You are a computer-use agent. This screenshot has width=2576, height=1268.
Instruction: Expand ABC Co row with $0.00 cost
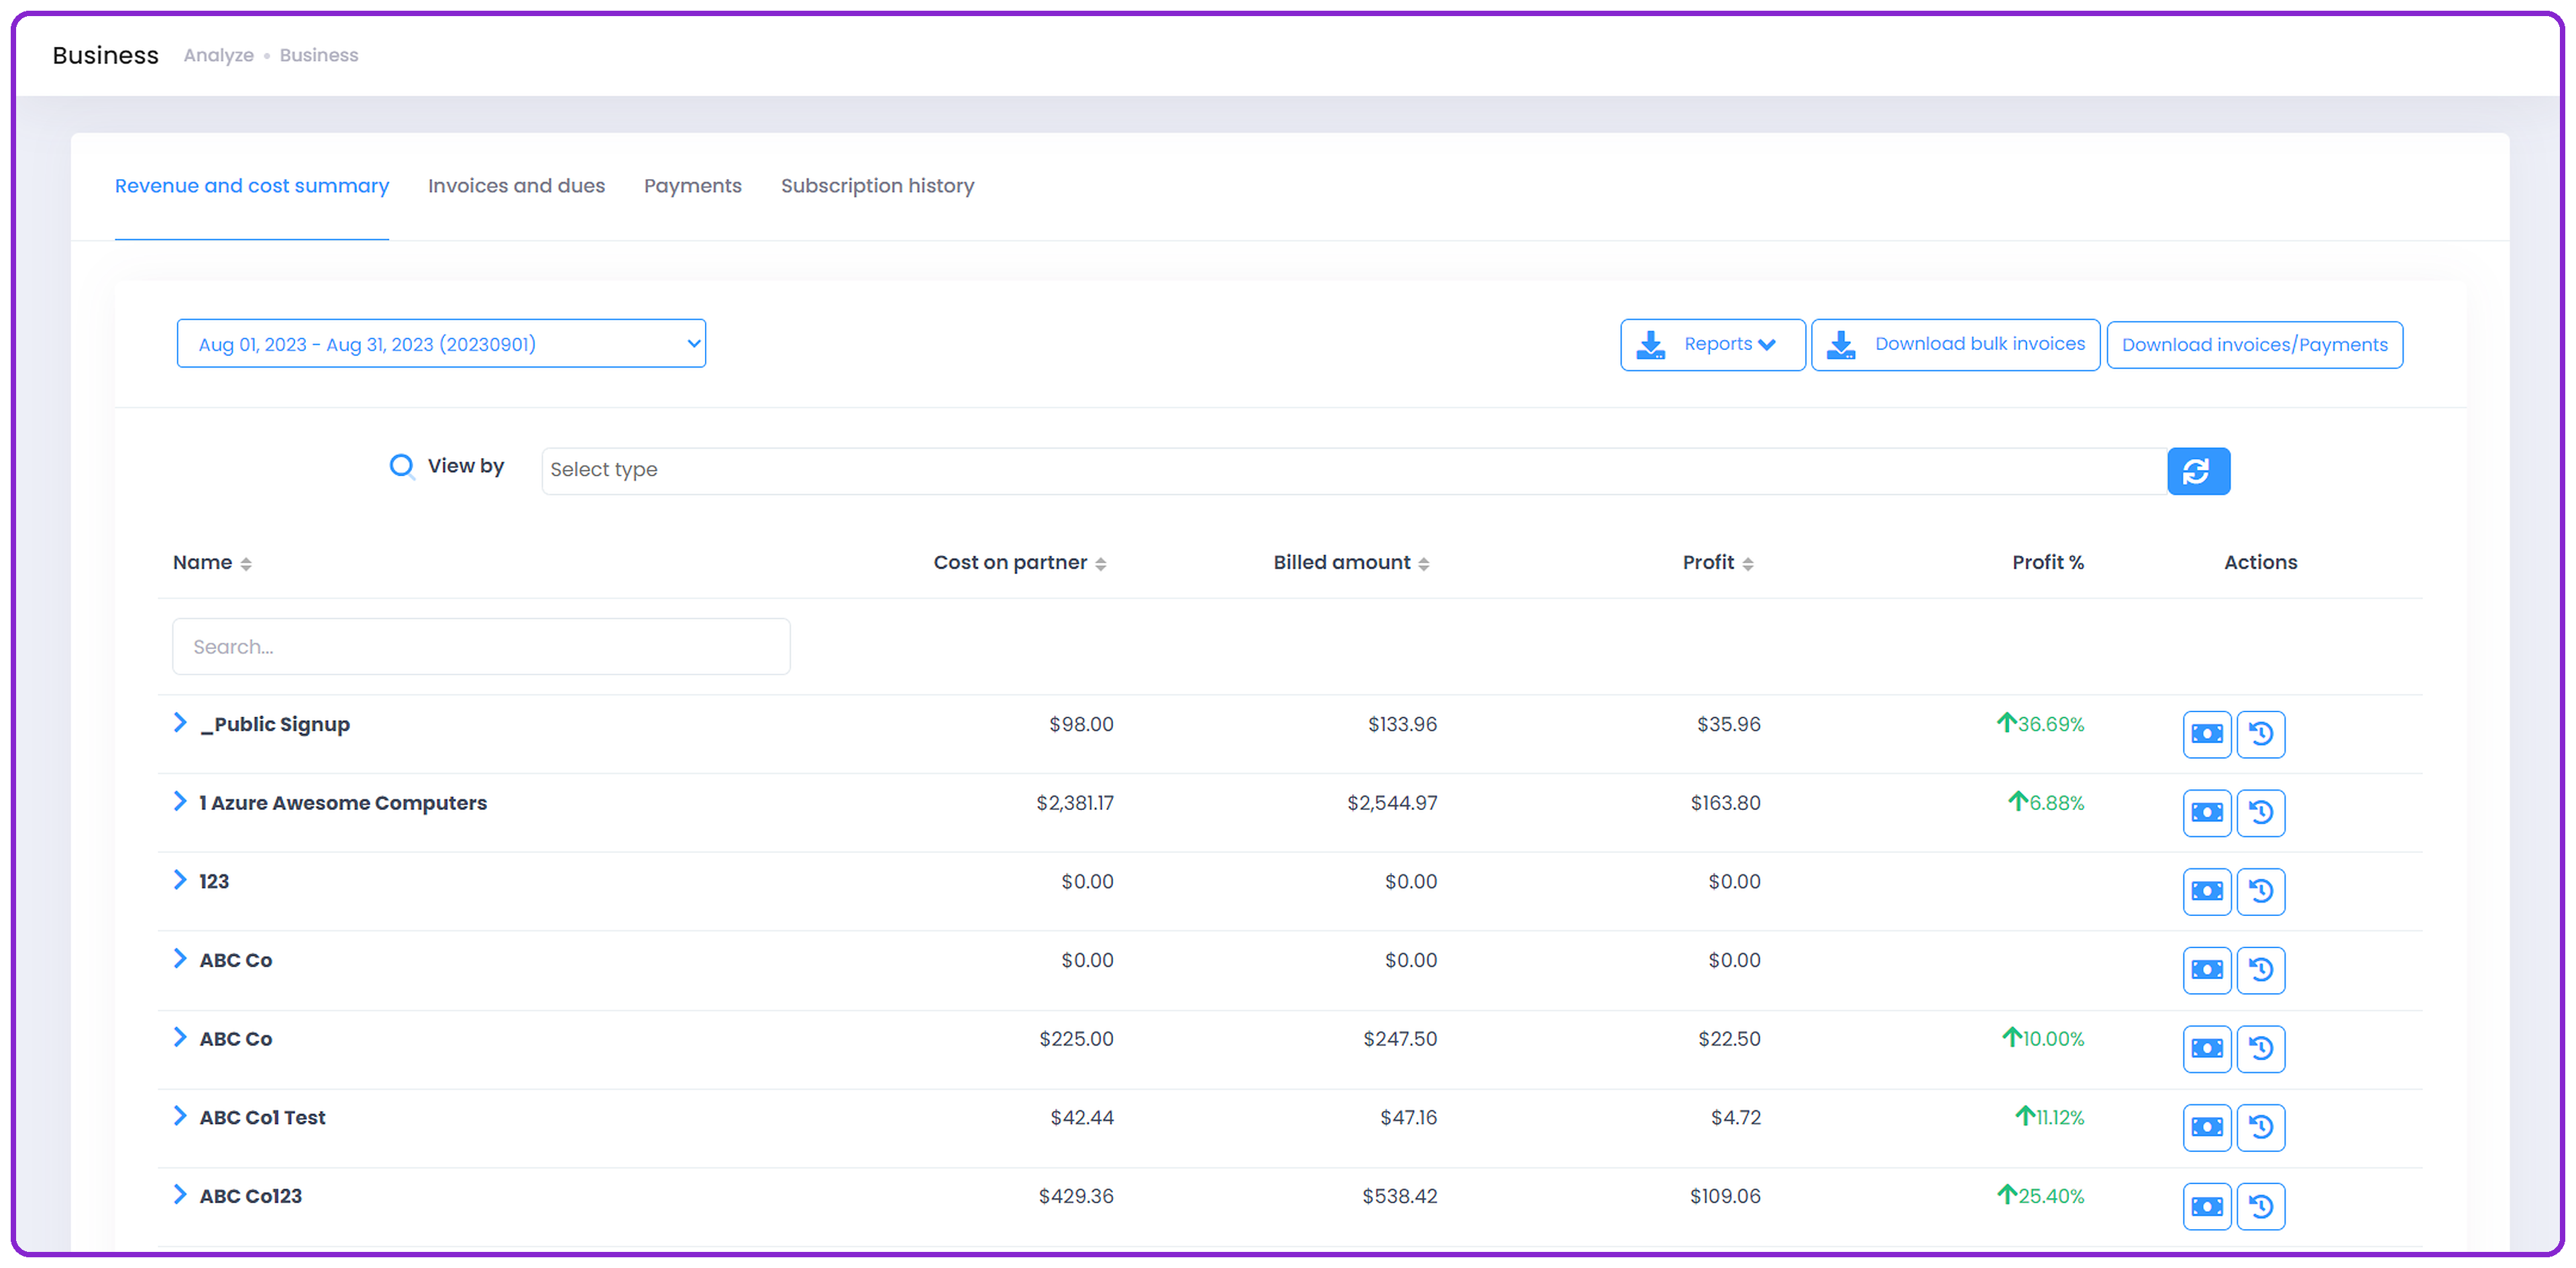[180, 958]
